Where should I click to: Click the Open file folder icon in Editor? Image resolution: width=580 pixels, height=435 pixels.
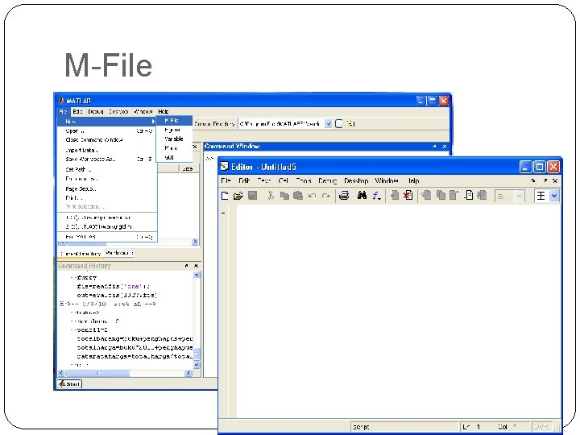coord(238,196)
